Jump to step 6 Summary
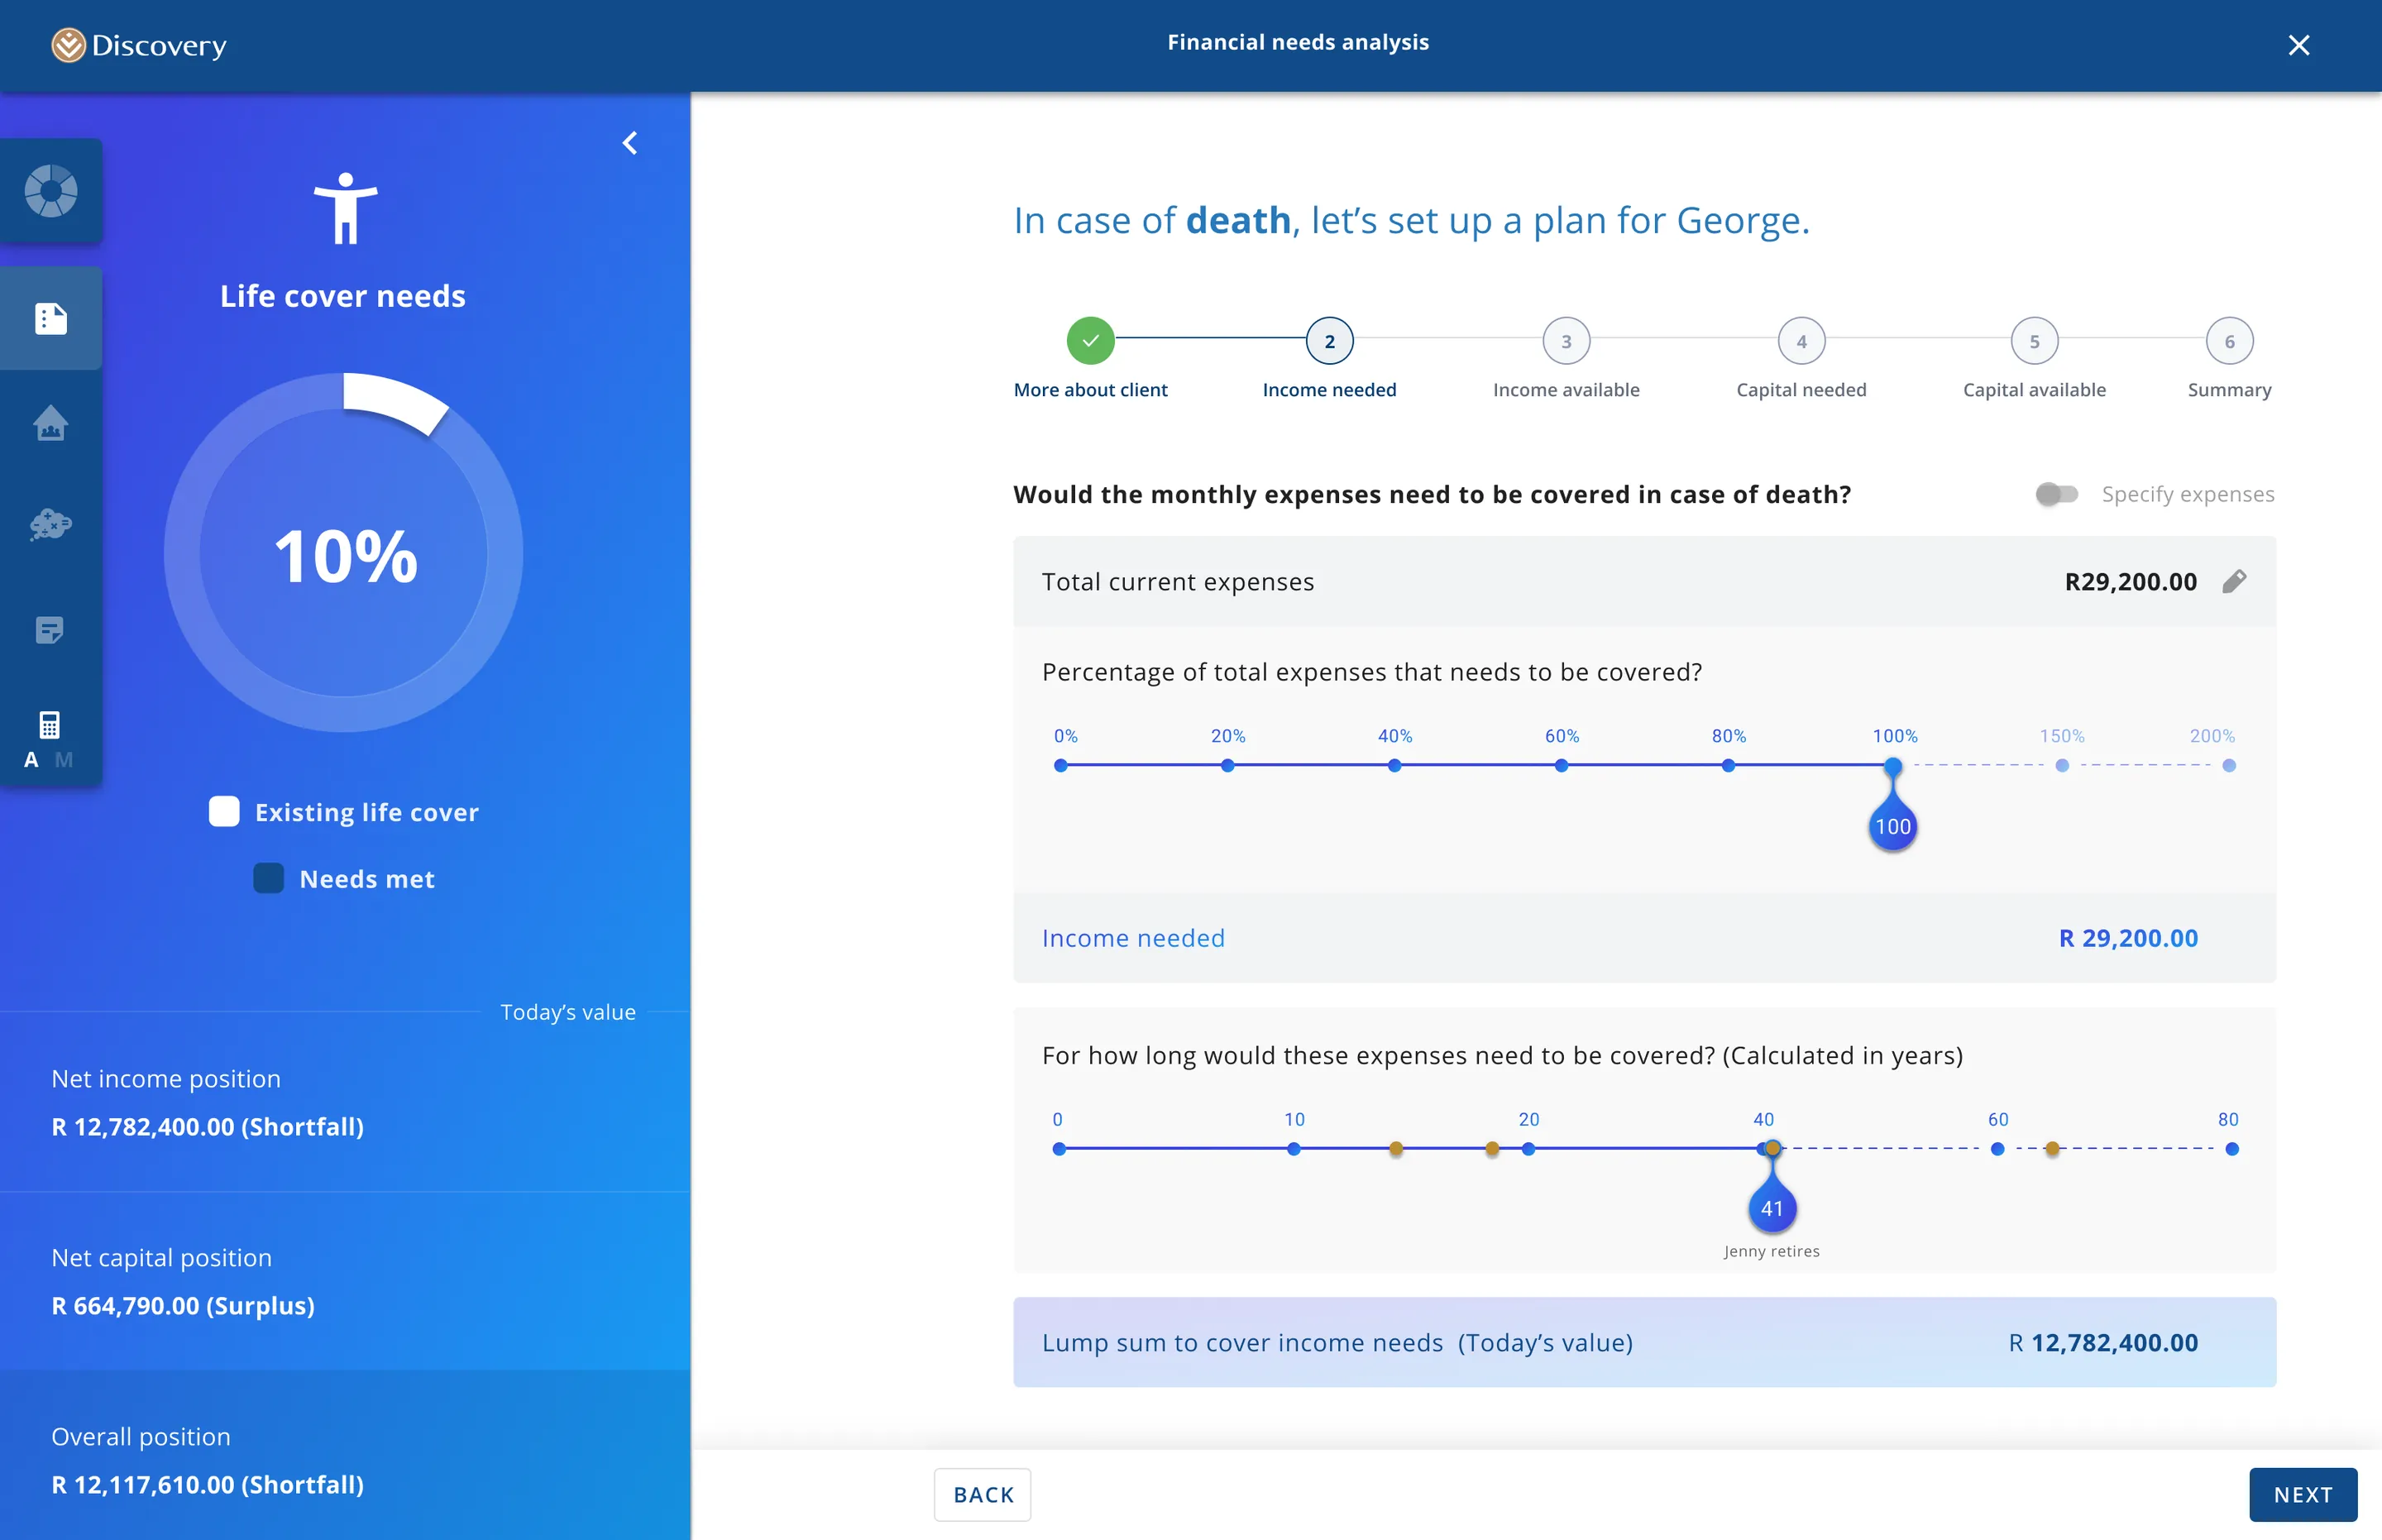The image size is (2382, 1540). tap(2229, 341)
